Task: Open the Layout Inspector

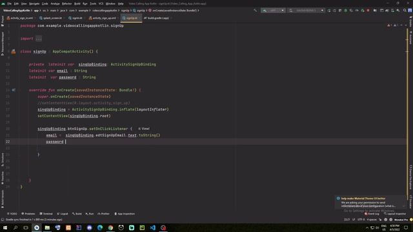Action: (x=395, y=214)
